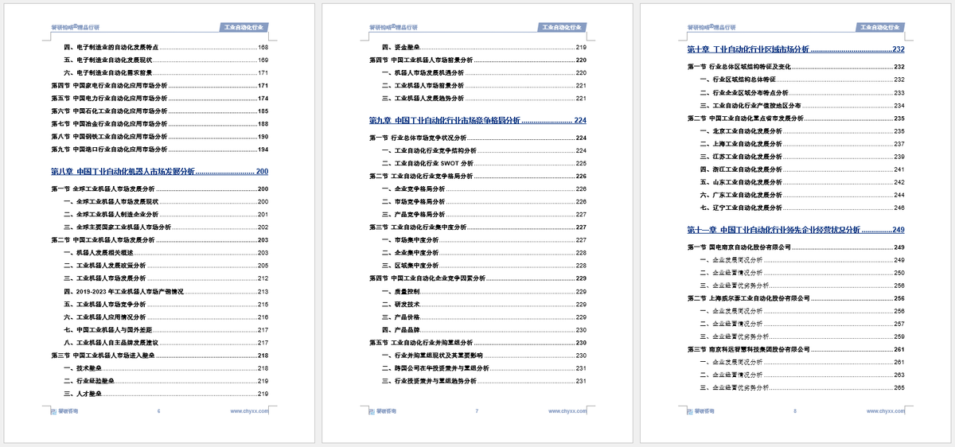Select 第九节 中国港口行业自动化应用市场分析
This screenshot has width=955, height=447.
point(159,150)
